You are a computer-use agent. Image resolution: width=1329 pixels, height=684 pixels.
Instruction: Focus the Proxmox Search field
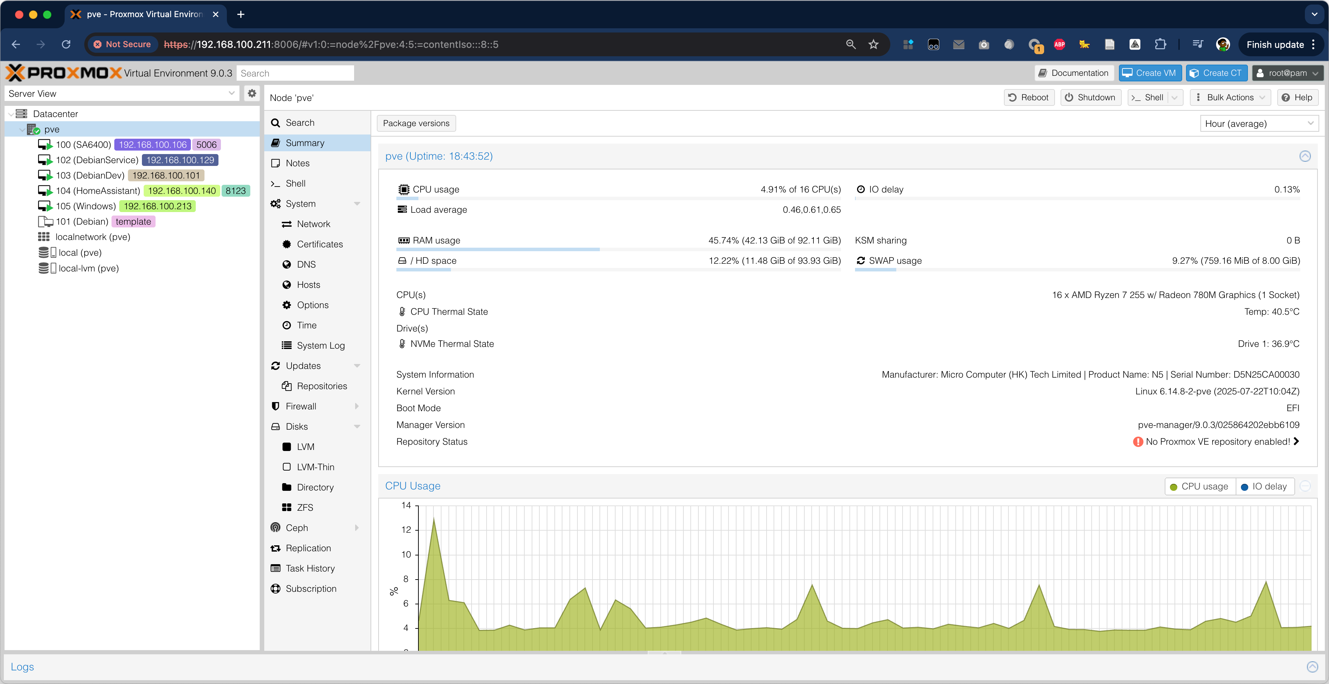(x=295, y=73)
